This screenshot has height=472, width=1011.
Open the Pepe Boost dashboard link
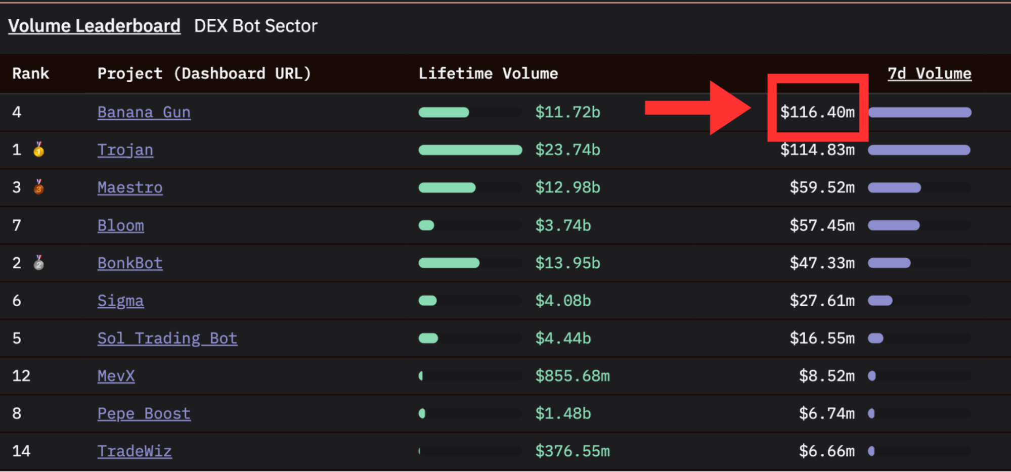144,413
